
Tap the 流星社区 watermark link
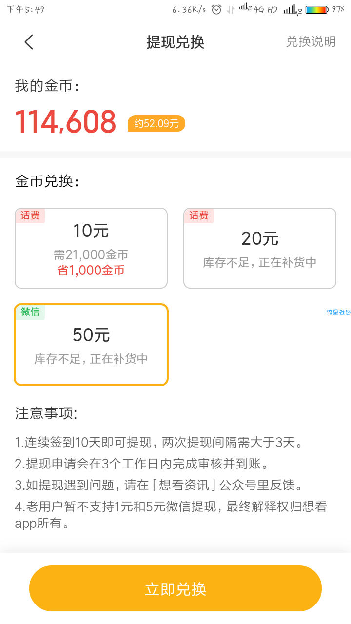tap(338, 312)
